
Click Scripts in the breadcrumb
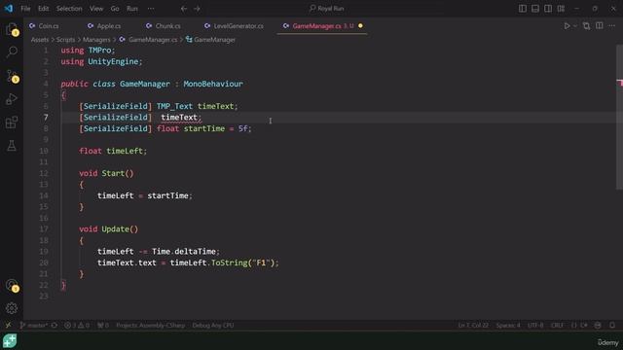click(65, 40)
